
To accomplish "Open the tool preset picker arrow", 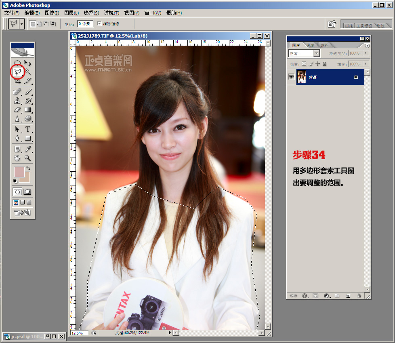I will tap(21, 24).
